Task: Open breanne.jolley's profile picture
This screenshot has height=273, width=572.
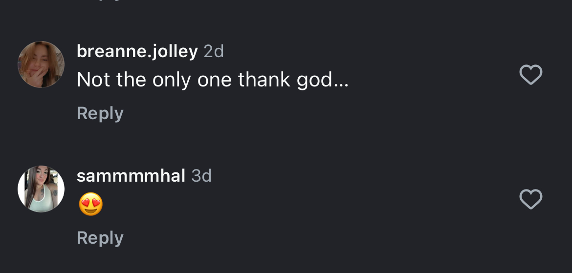Action: (x=41, y=64)
